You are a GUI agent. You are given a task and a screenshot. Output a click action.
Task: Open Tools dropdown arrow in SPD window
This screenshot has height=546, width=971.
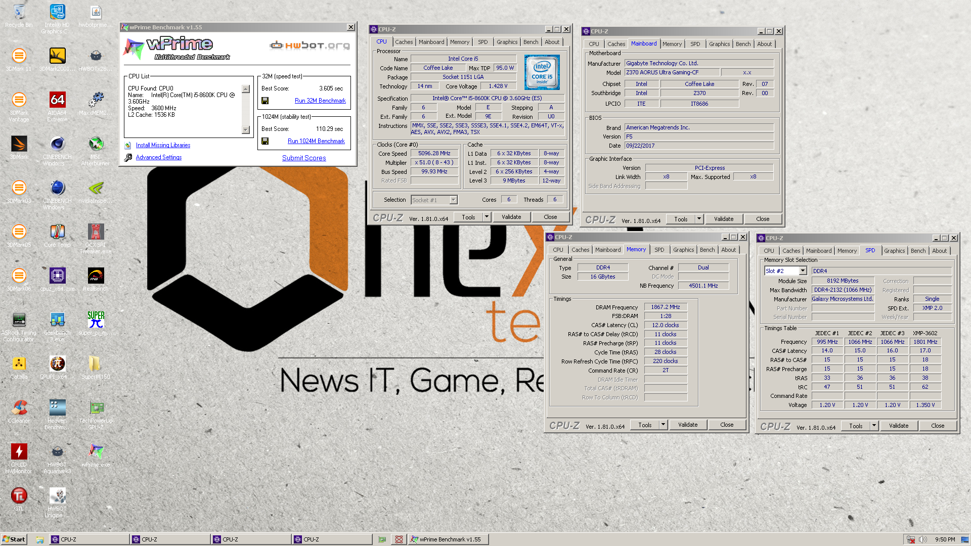pos(874,426)
